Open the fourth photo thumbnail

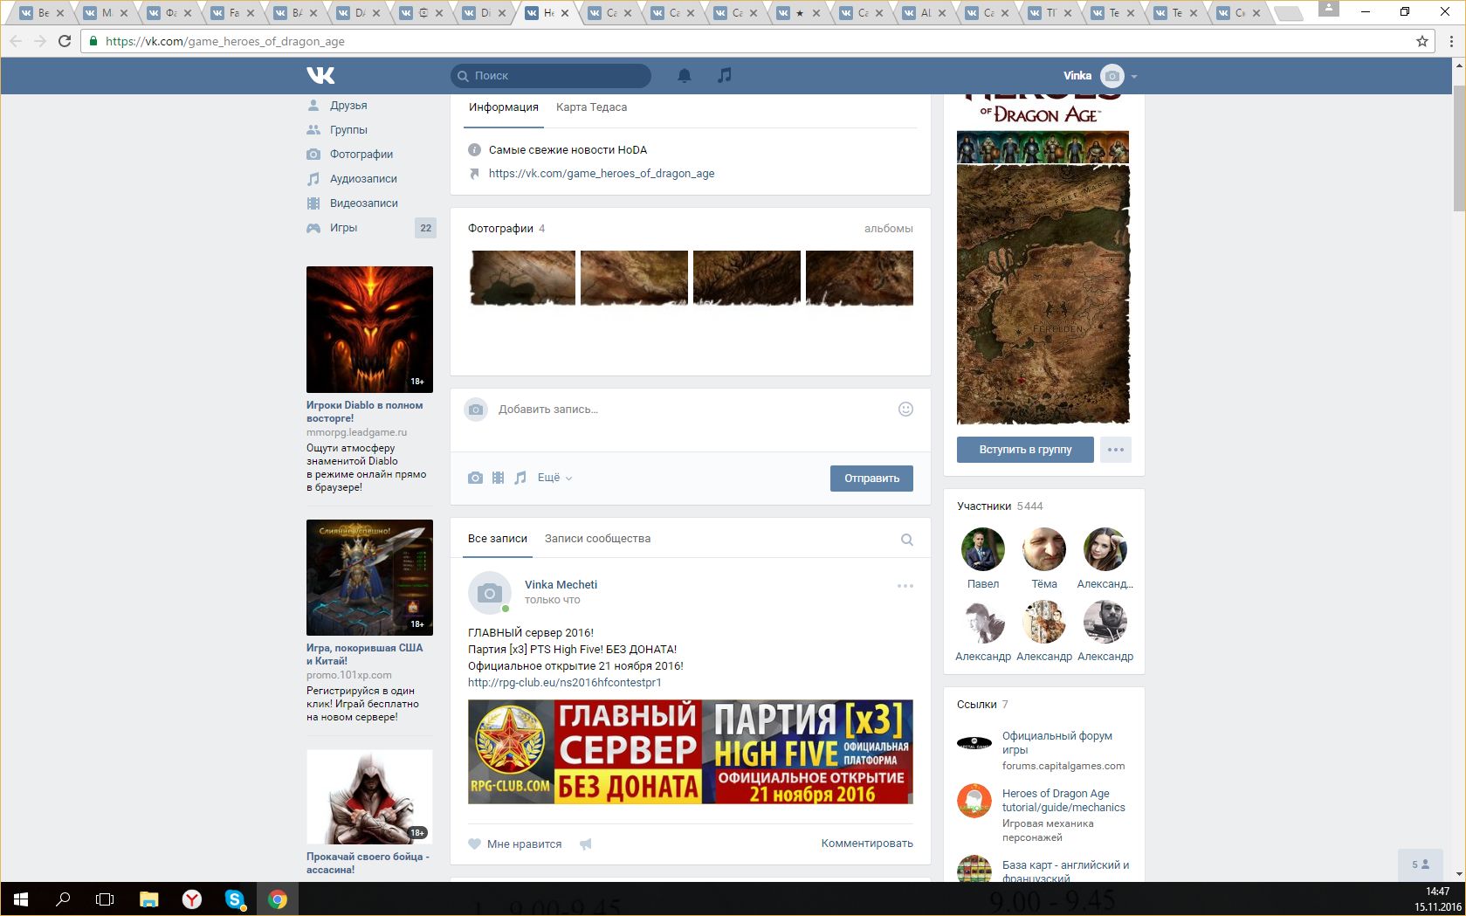tap(859, 279)
